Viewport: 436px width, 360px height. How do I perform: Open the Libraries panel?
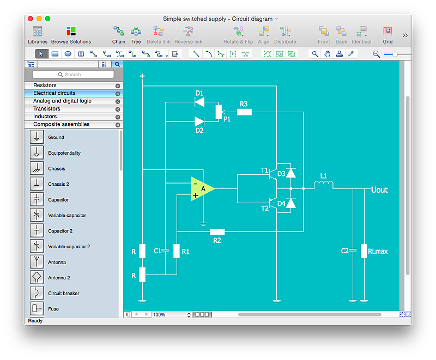pyautogui.click(x=37, y=33)
